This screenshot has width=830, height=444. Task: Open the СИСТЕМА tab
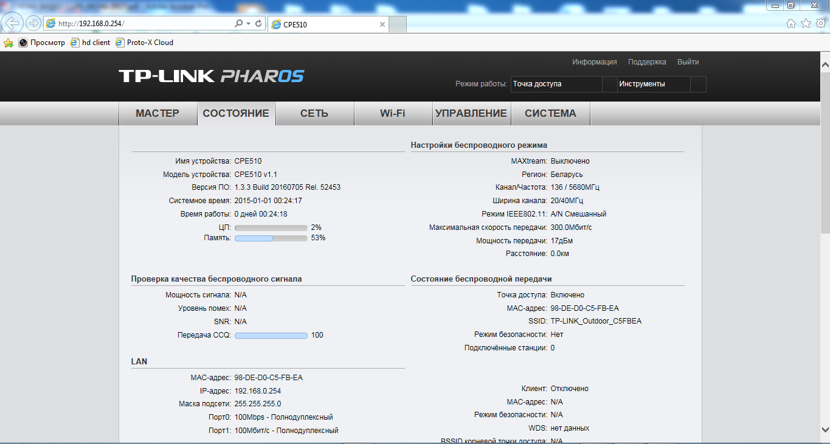(x=550, y=113)
